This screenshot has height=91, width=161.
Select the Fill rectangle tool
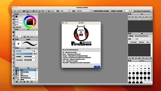[x=13, y=32]
